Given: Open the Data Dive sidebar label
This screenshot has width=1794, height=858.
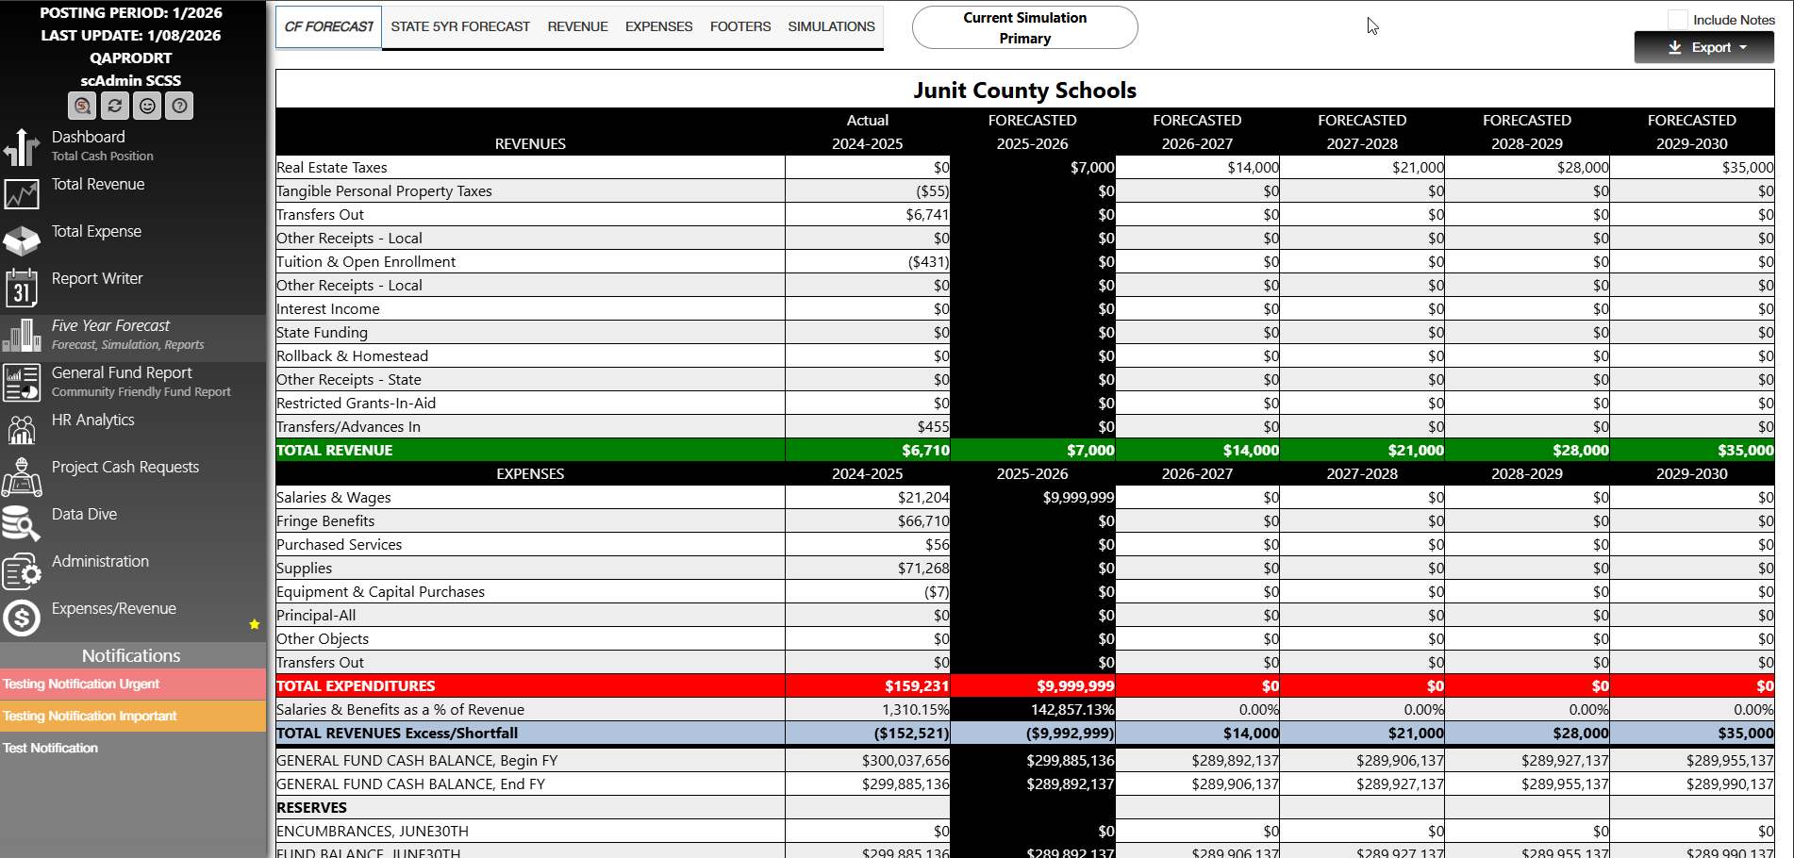Looking at the screenshot, I should click(x=84, y=514).
